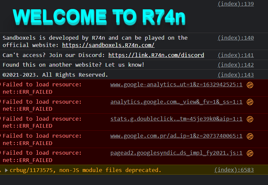Open the https://sandboxels.R74n.com/ link
268x185 pixels.
point(108,45)
